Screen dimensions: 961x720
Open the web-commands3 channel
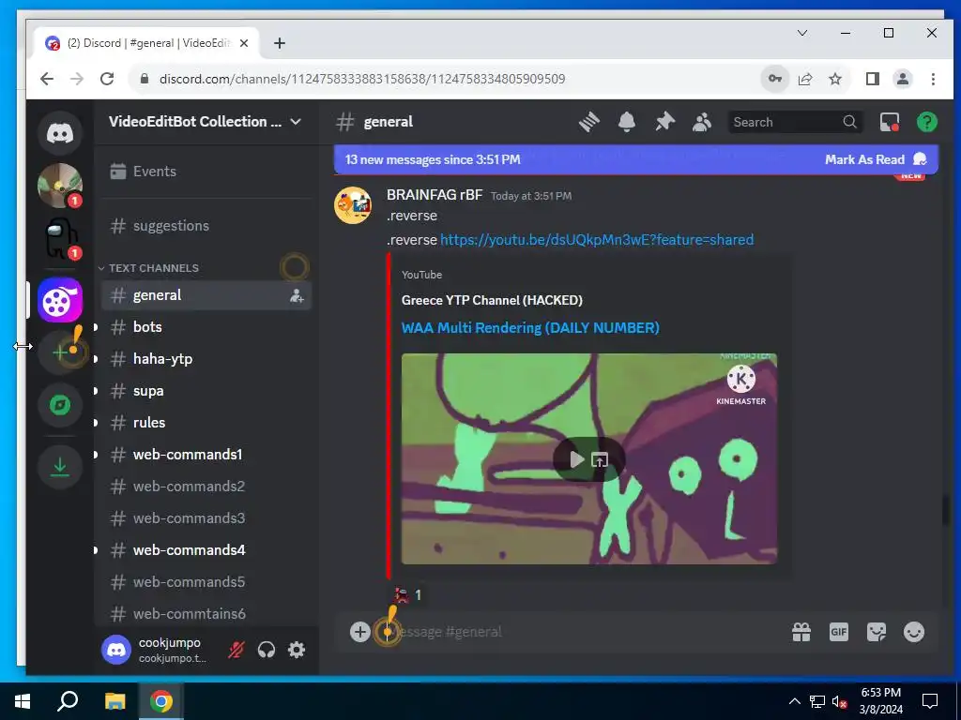(206, 517)
